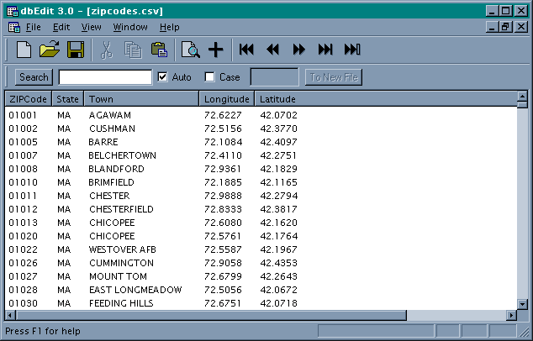Select ZIP code cell 01020

[x=23, y=236]
